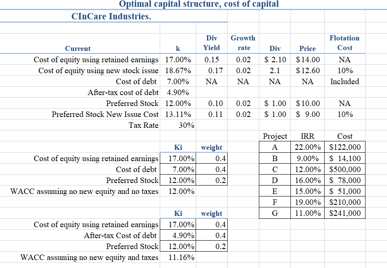Click the Project E letter cell
Image resolution: width=387 pixels, height=268 pixels.
(275, 191)
